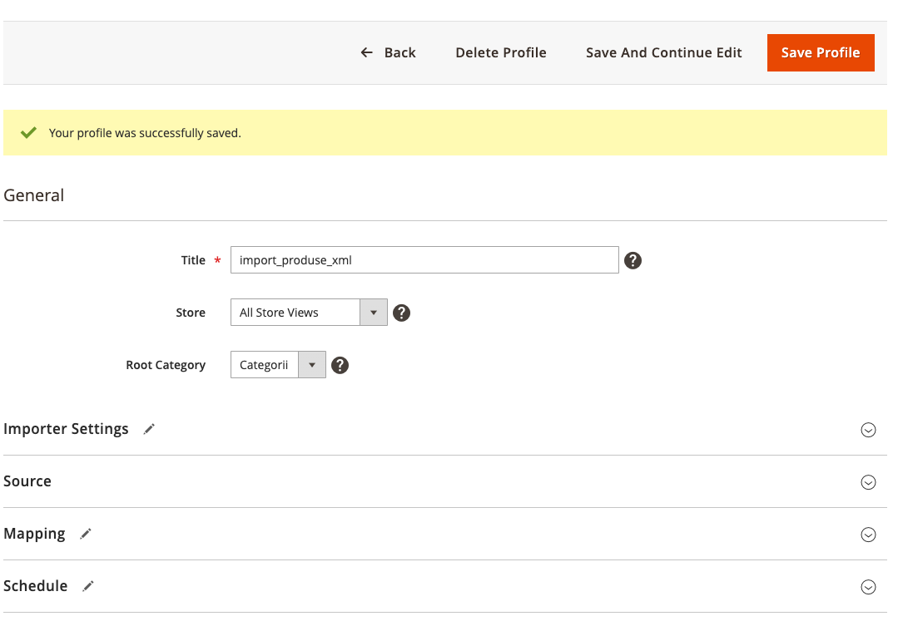
Task: Click the Root Category label
Action: pyautogui.click(x=166, y=365)
